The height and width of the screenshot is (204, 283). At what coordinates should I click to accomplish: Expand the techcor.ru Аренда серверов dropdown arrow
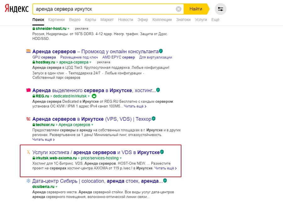pyautogui.click(x=92, y=125)
